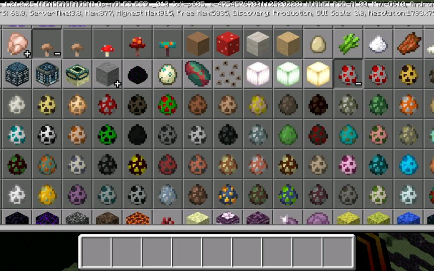Select the dark green spawn egg with maroon spots
The height and width of the screenshot is (271, 434).
tap(17, 164)
